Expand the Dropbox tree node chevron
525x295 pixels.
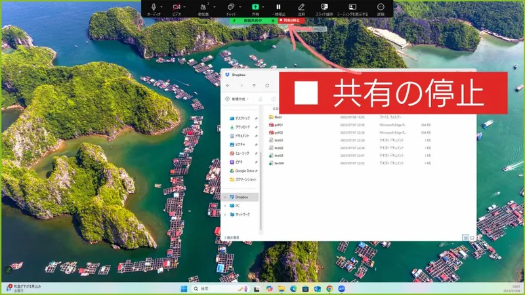coord(225,197)
